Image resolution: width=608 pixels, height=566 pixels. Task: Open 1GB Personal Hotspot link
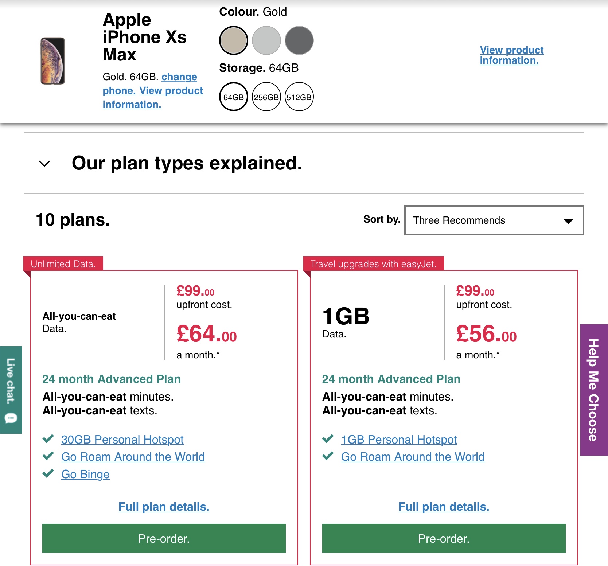point(399,440)
